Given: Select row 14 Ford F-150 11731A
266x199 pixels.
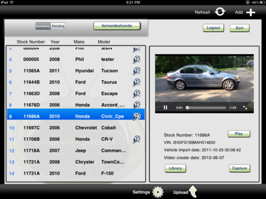Looking at the screenshot, I should (x=76, y=174).
